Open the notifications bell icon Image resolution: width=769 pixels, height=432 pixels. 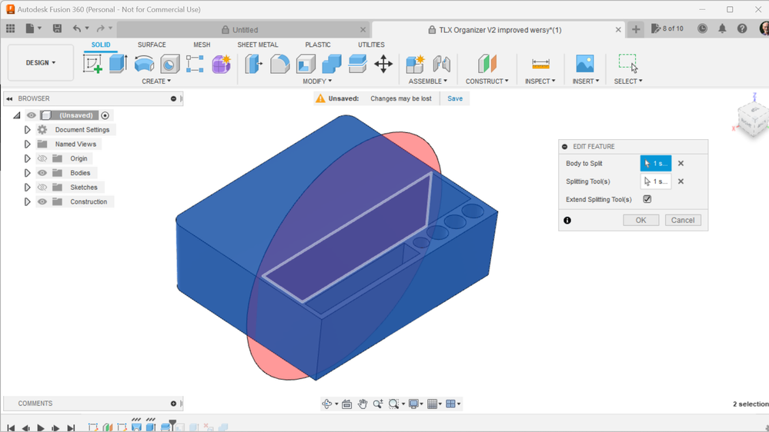tap(722, 28)
